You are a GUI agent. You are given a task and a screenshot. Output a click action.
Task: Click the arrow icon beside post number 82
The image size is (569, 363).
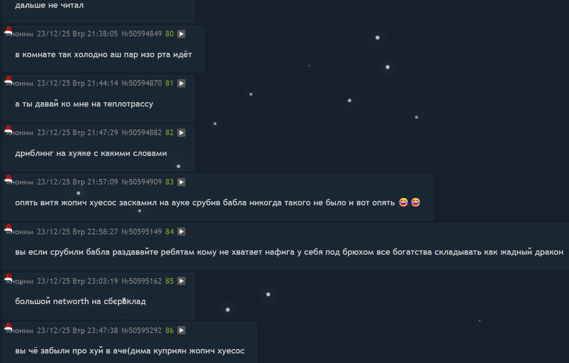(181, 133)
